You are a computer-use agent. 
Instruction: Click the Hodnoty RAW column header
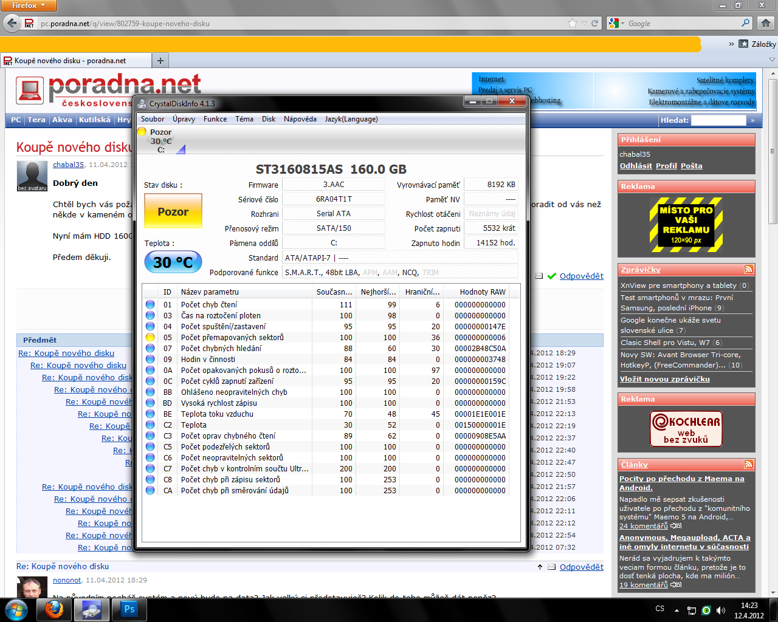483,292
